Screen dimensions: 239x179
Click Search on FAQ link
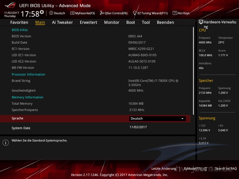tap(226, 169)
